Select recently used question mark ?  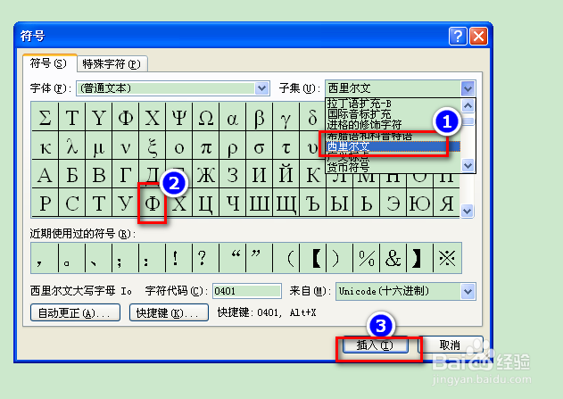coord(206,258)
